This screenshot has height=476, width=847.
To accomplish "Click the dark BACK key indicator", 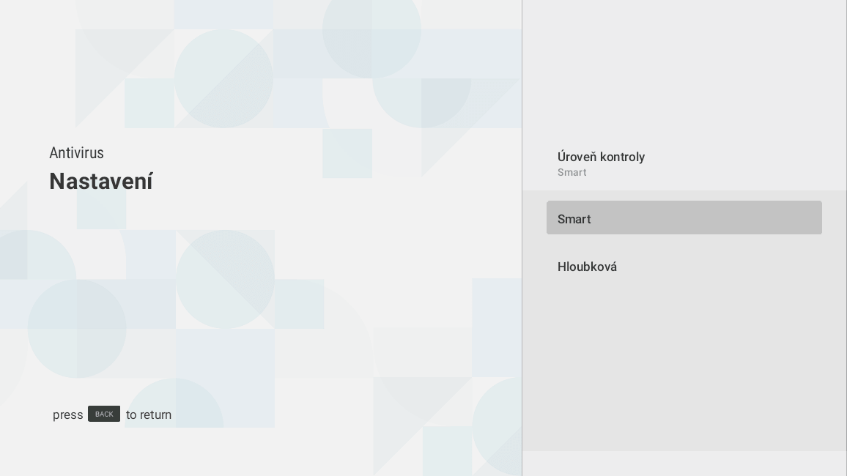I will pyautogui.click(x=104, y=414).
